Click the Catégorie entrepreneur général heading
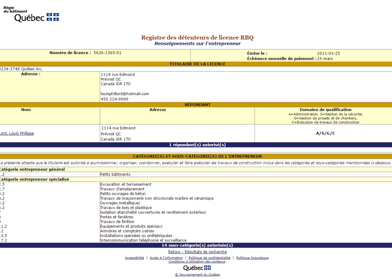This screenshot has width=392, height=279. click(32, 170)
